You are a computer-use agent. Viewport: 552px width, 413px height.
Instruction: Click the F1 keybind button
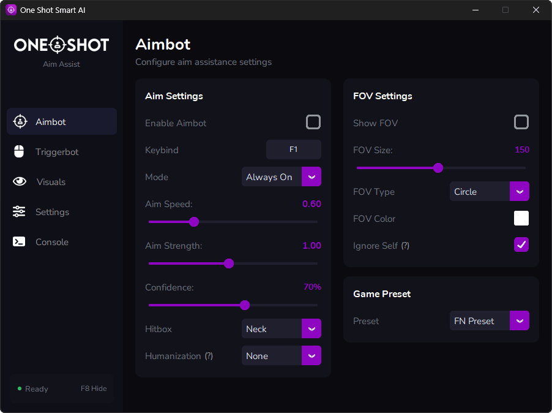tap(293, 150)
